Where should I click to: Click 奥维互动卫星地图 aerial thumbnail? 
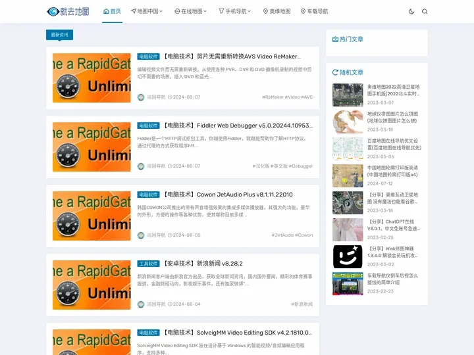coord(348,203)
